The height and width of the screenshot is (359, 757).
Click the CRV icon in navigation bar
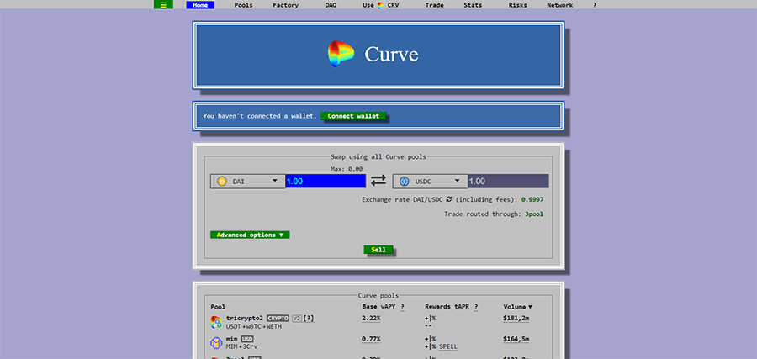point(380,5)
